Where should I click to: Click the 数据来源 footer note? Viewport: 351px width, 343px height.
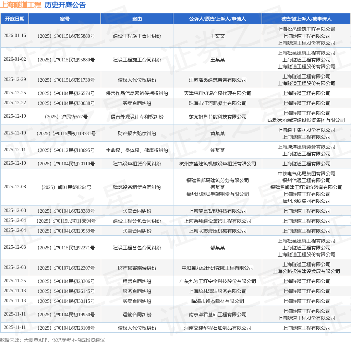pos(52,340)
